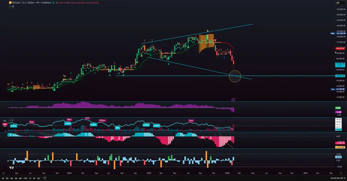Click the left timeline navigation arrow icon
Screen dimensions: 347x181
click(4, 173)
